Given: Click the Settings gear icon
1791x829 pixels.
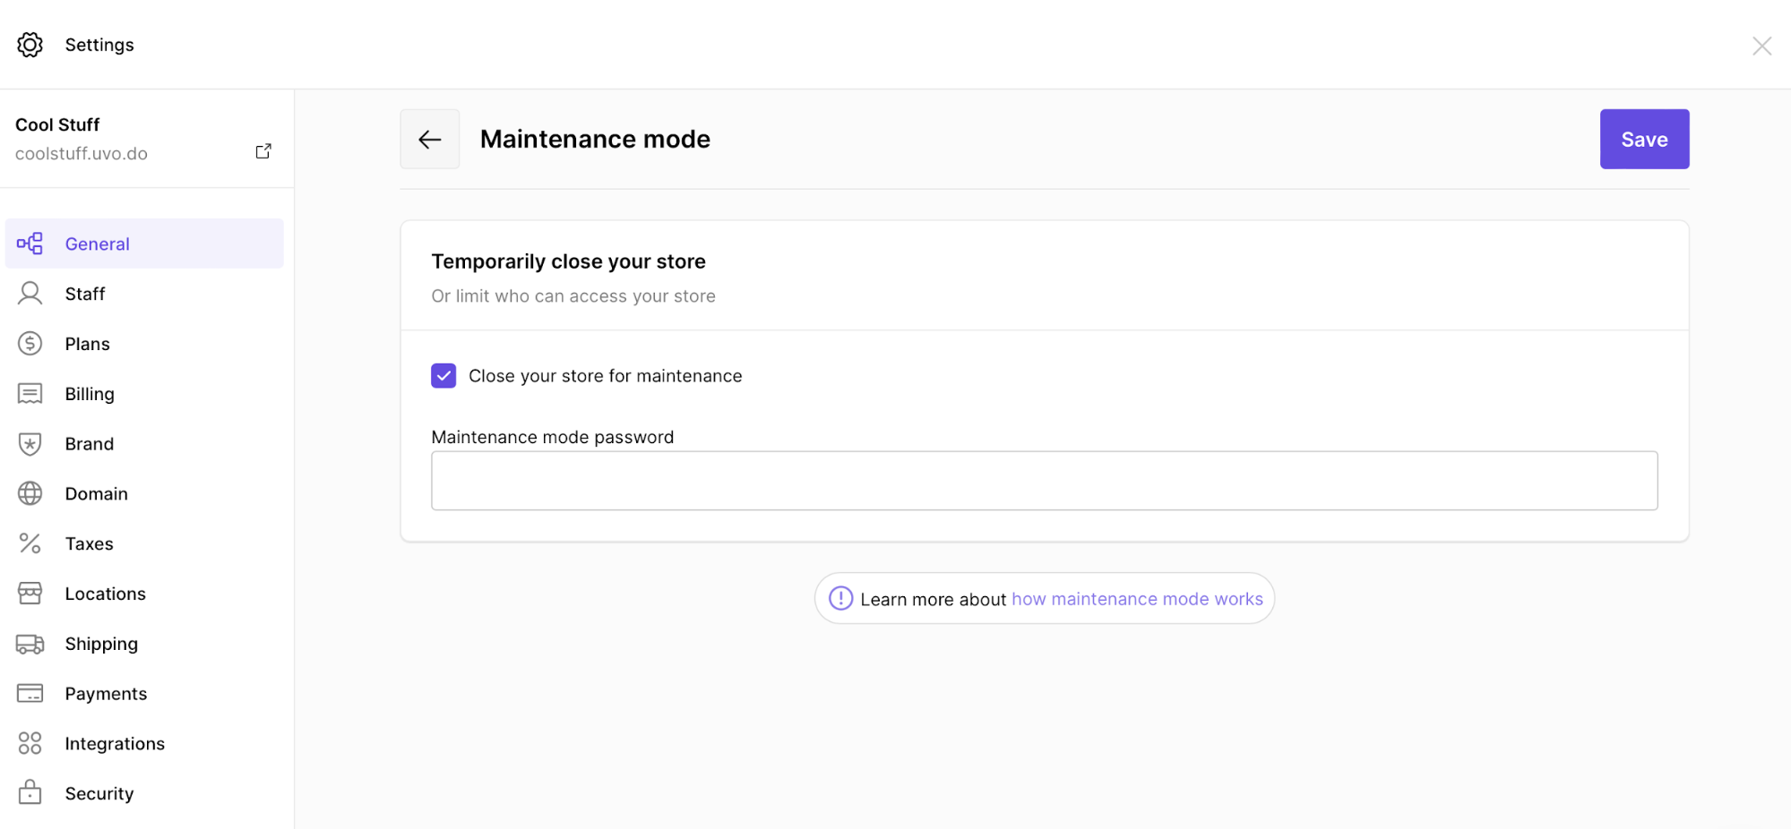Looking at the screenshot, I should (x=30, y=44).
